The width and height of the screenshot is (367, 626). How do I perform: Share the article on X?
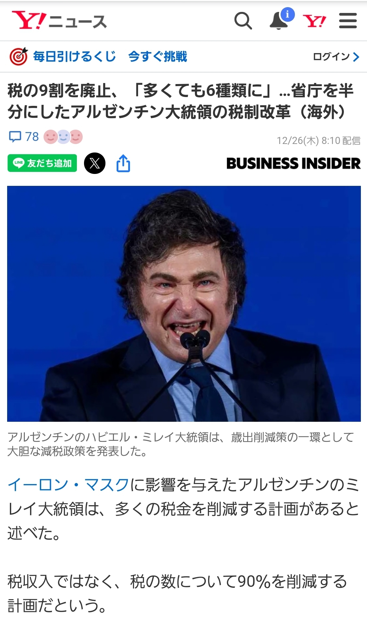(x=95, y=163)
